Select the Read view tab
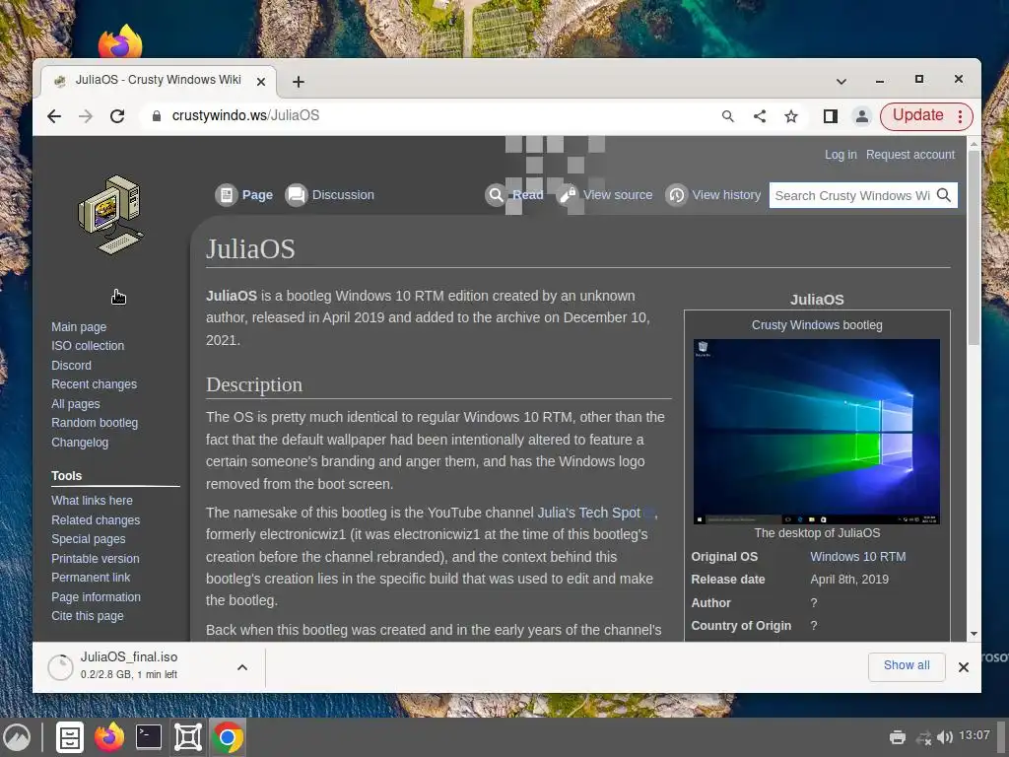1009x757 pixels. [514, 195]
